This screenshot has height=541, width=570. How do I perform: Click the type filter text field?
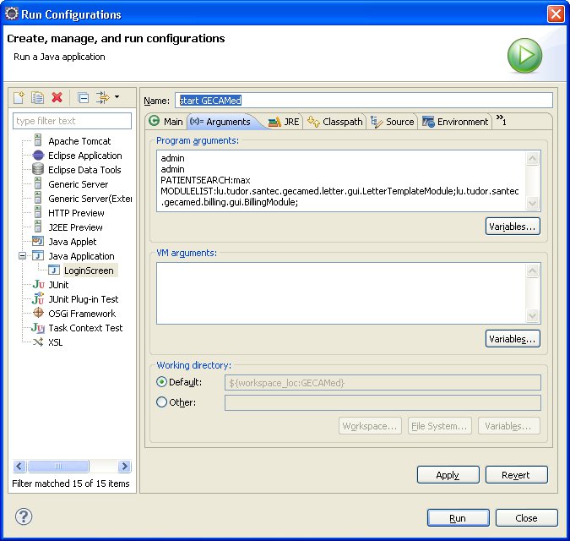pos(72,121)
